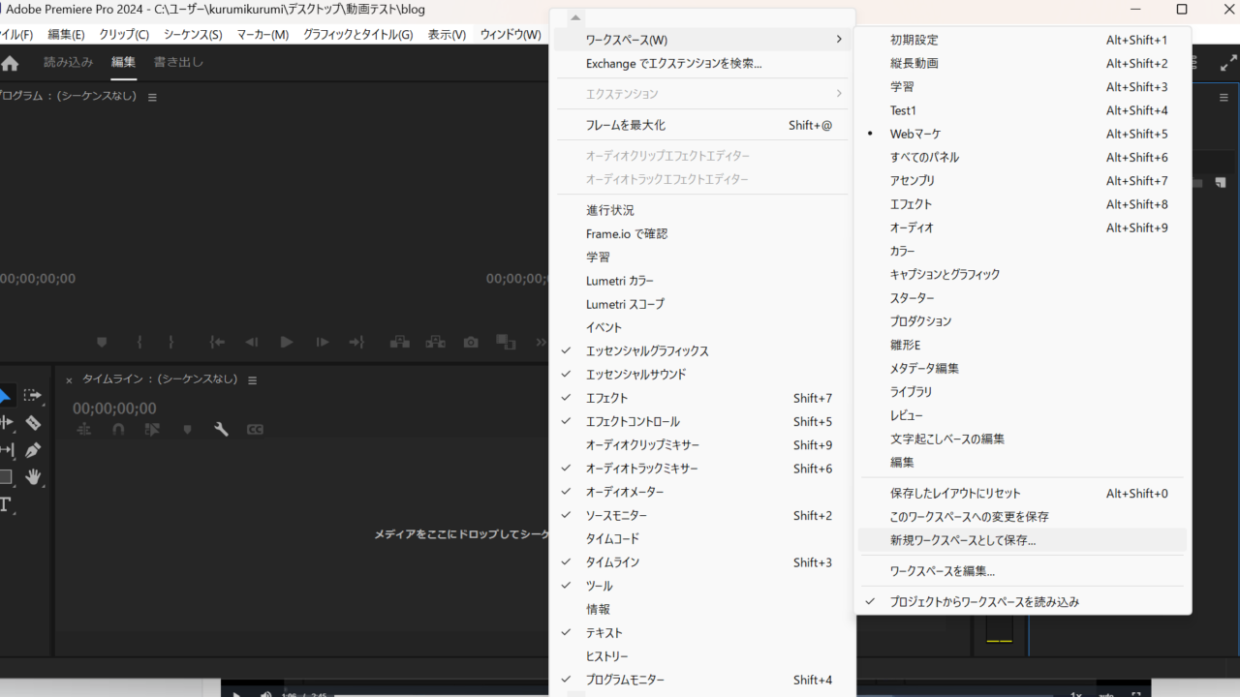Screen dimensions: 1240x697
Task: Select the Hand tool
Action: [x=33, y=477]
